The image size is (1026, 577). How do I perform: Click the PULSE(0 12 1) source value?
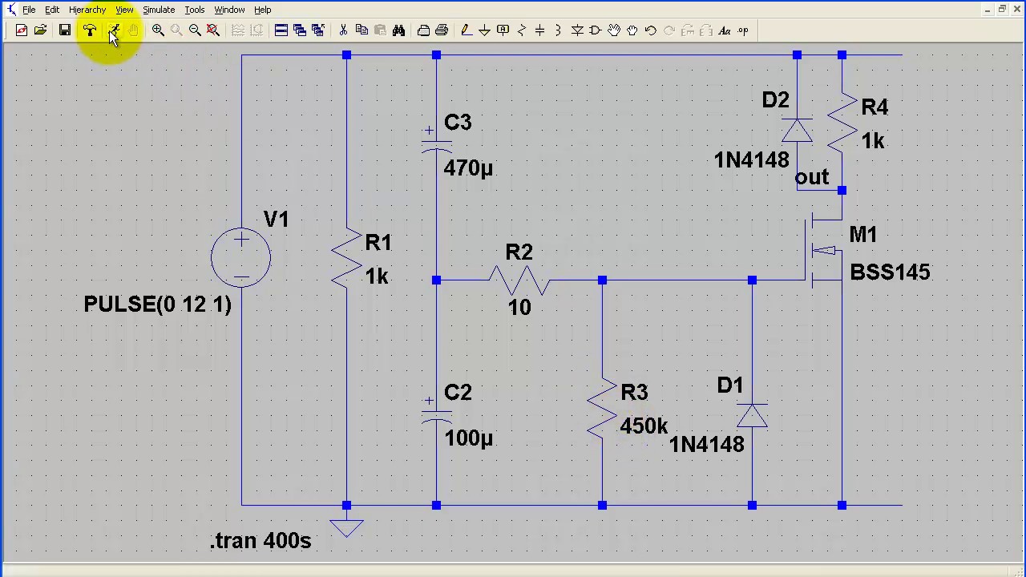tap(158, 305)
